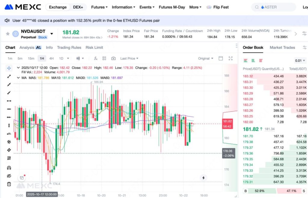The image size is (308, 198).
Task: Add NVDAUSDT to favorites with star icon
Action: pyautogui.click(x=8, y=34)
